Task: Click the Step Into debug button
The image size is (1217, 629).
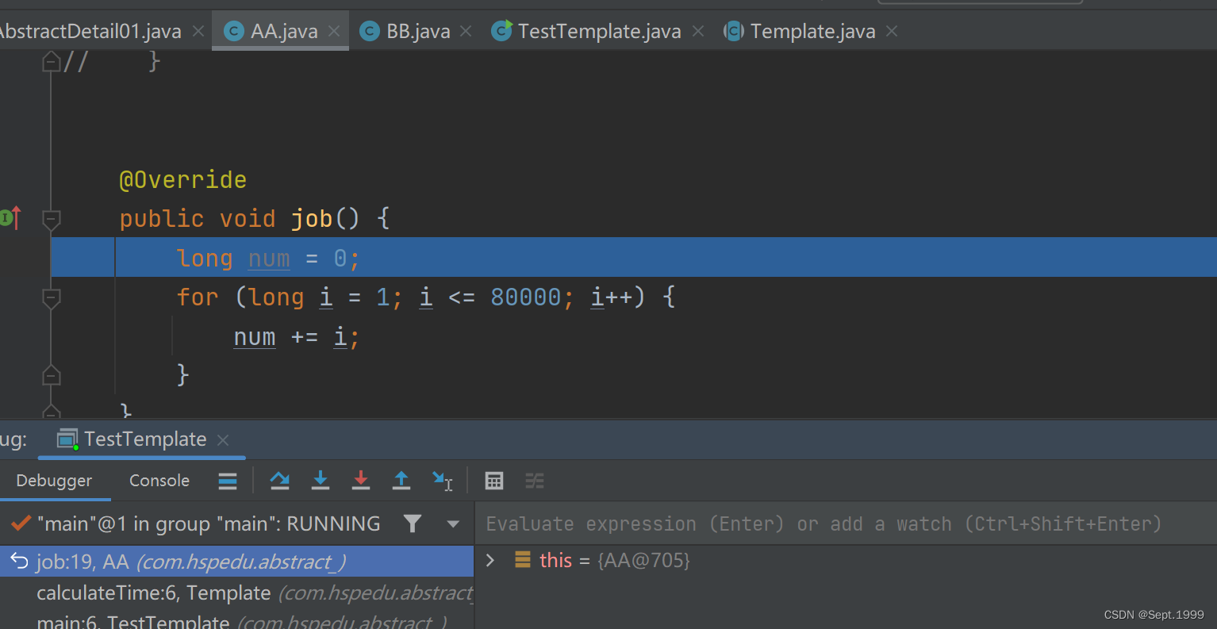Action: coord(321,481)
